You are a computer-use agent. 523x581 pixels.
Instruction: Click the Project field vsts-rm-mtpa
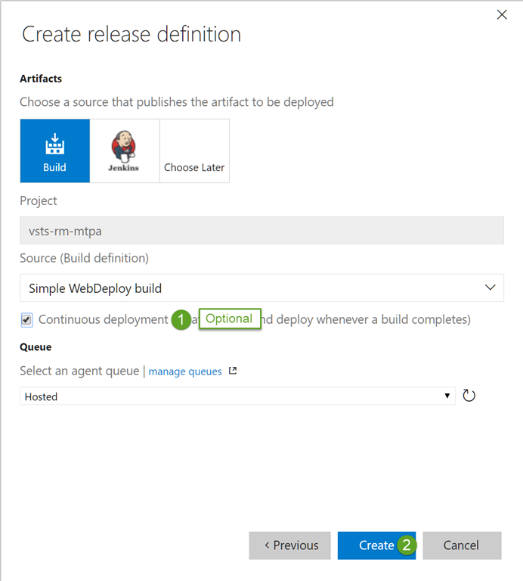tap(261, 231)
